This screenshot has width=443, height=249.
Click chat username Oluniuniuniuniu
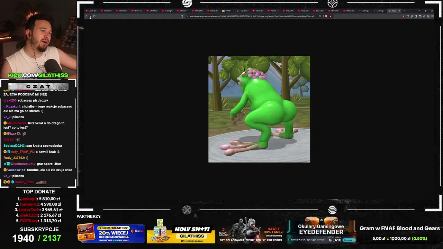click(23, 164)
